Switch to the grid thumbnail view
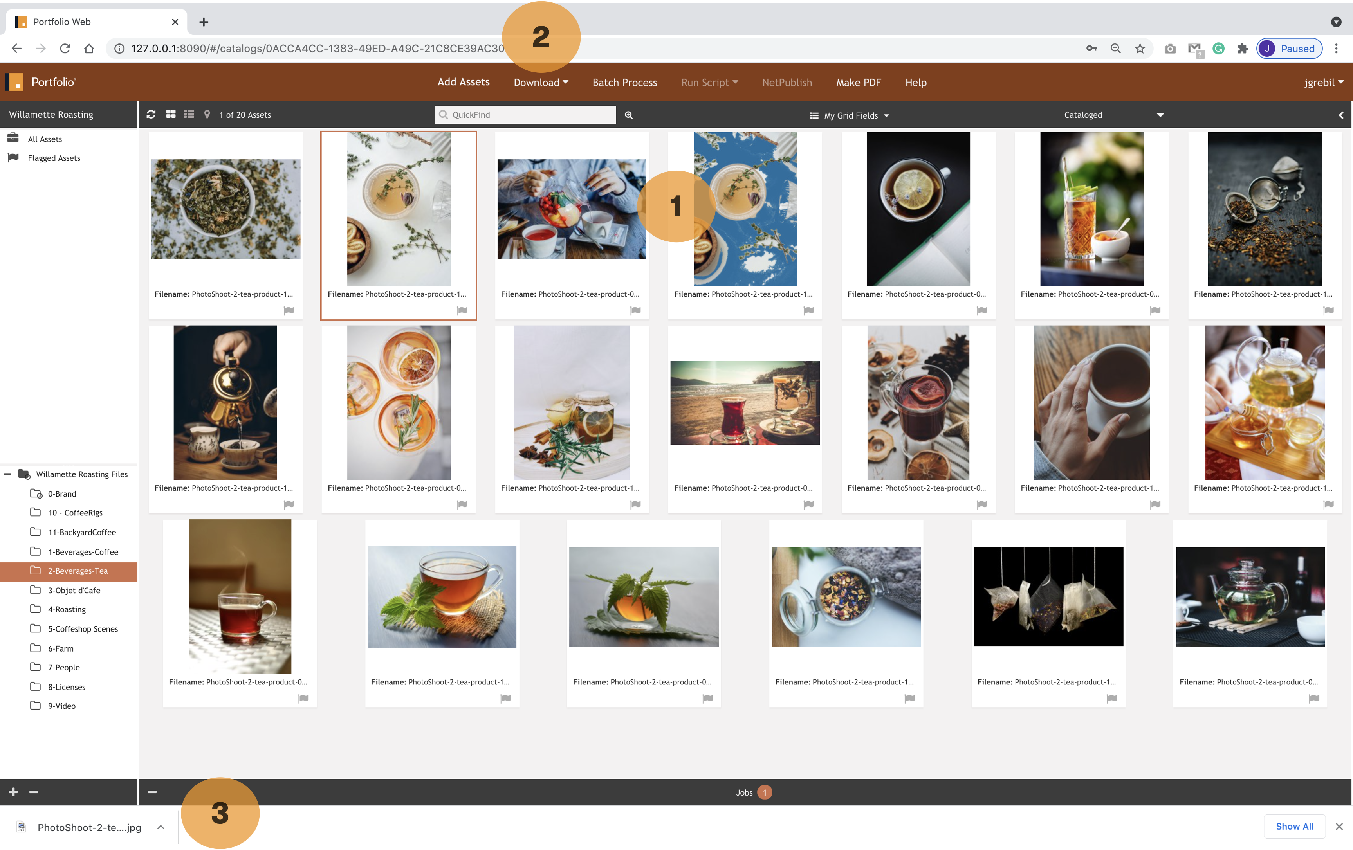The height and width of the screenshot is (850, 1353). 171,115
